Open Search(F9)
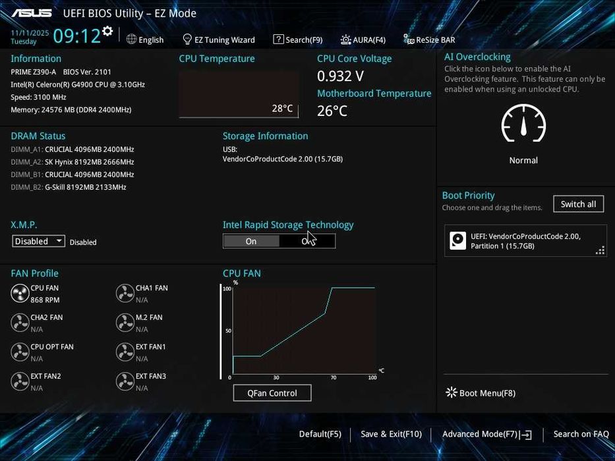615x461 pixels. tap(298, 40)
